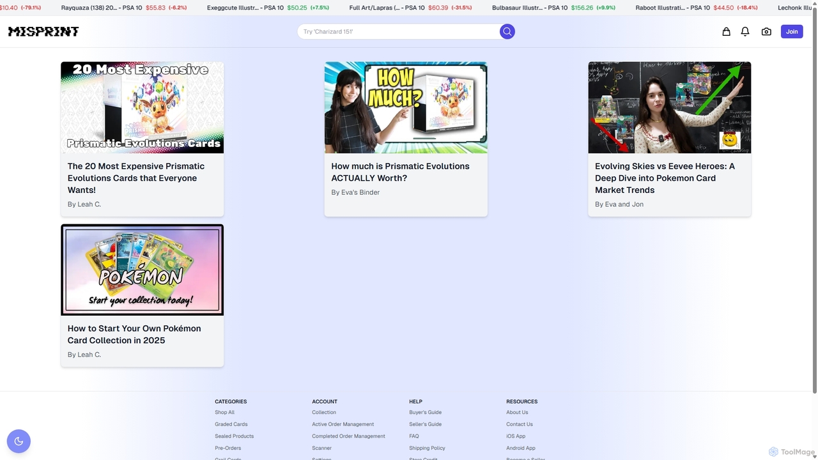Click footer link Scanner

(321, 448)
